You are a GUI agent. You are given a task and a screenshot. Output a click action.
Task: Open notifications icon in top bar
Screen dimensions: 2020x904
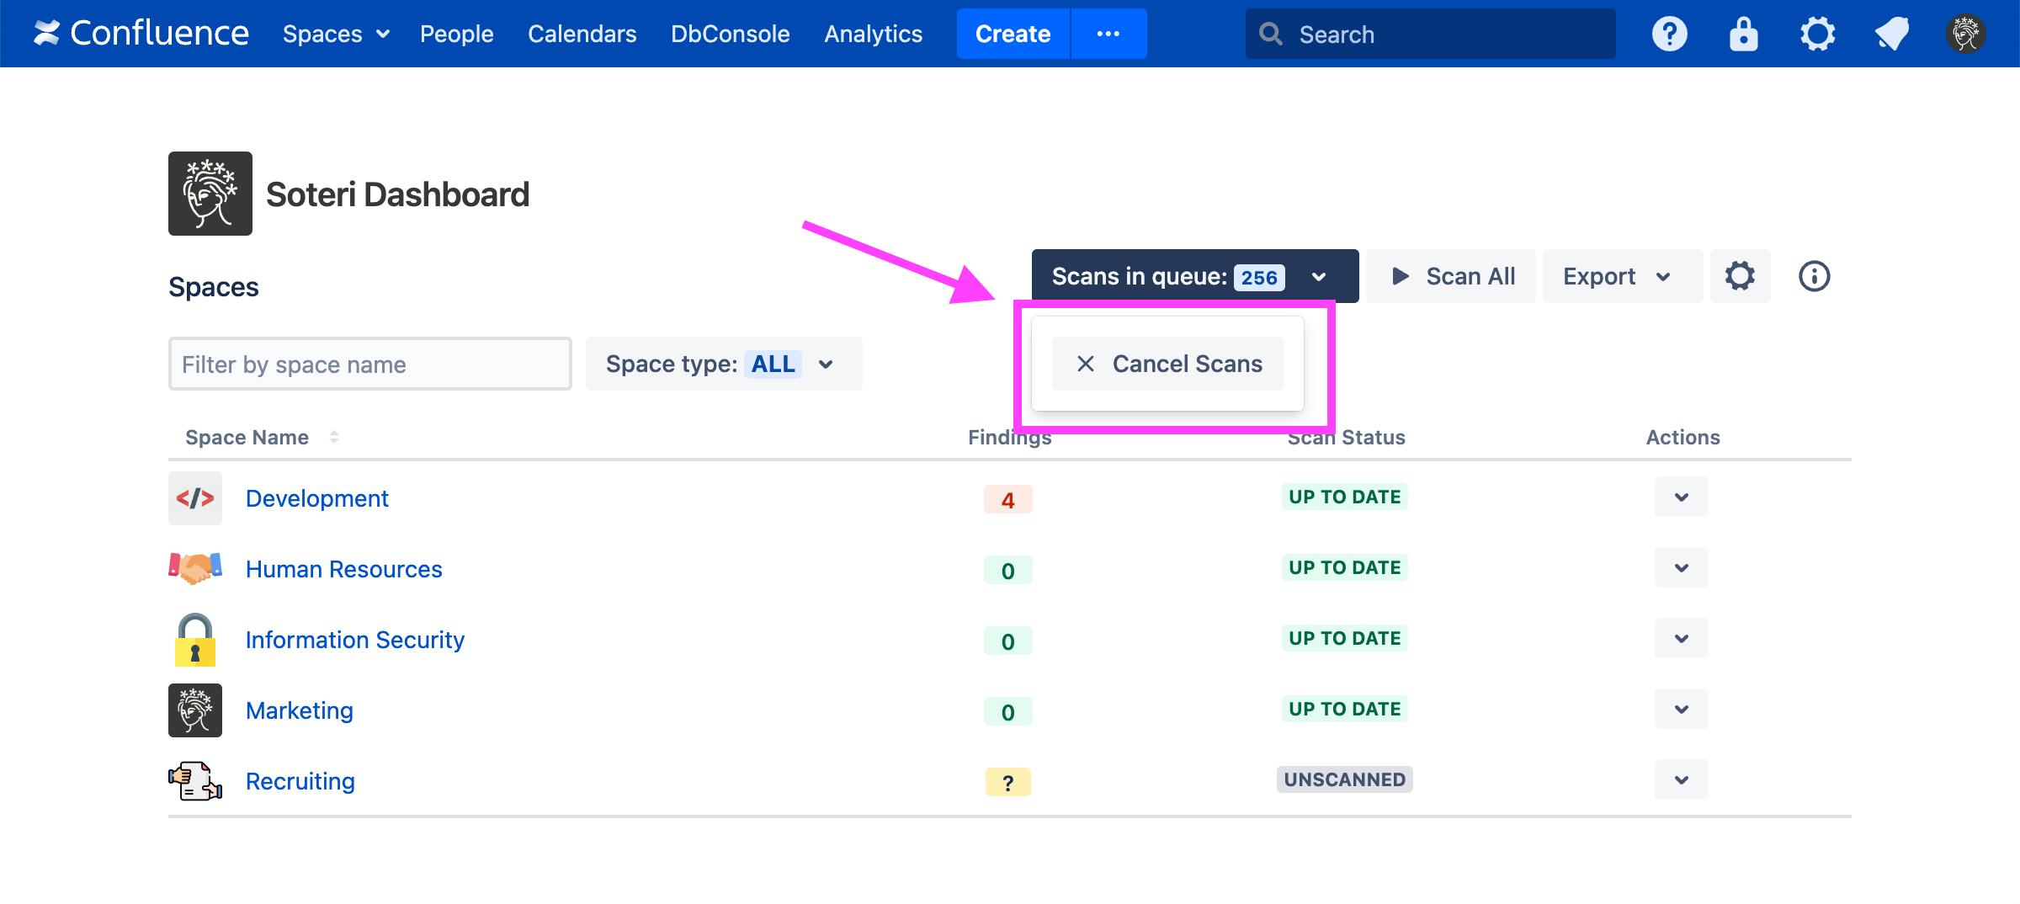tap(1891, 35)
